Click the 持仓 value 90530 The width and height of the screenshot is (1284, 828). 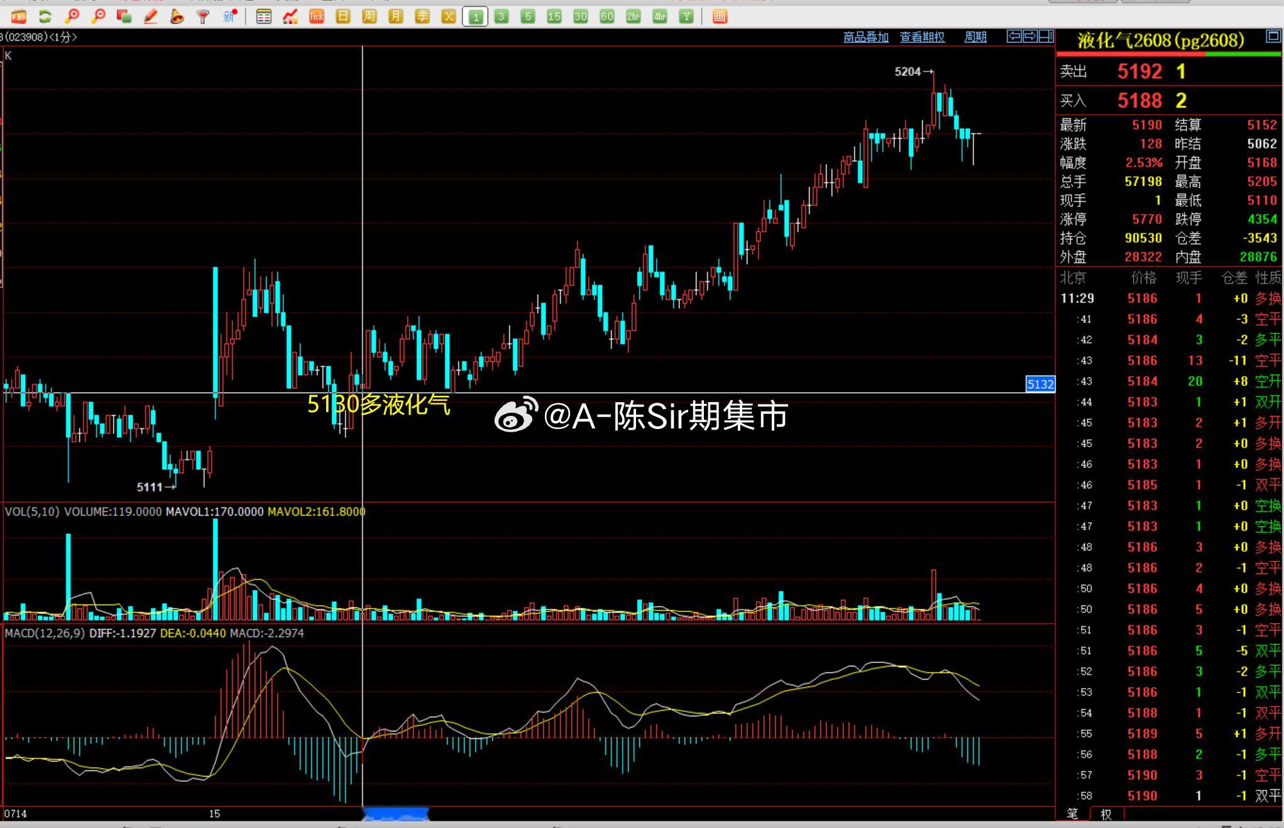pos(1143,238)
